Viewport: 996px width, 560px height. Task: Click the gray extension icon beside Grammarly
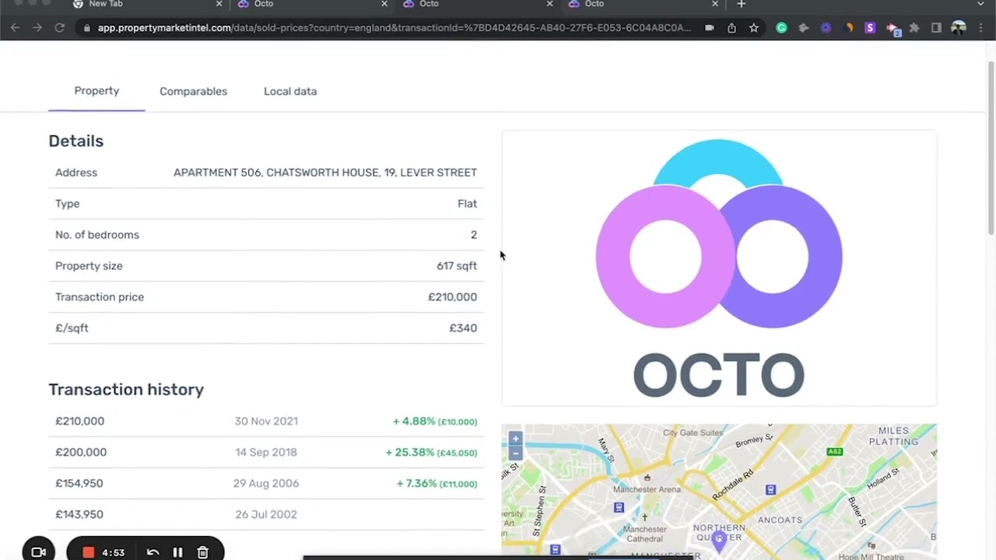(804, 28)
